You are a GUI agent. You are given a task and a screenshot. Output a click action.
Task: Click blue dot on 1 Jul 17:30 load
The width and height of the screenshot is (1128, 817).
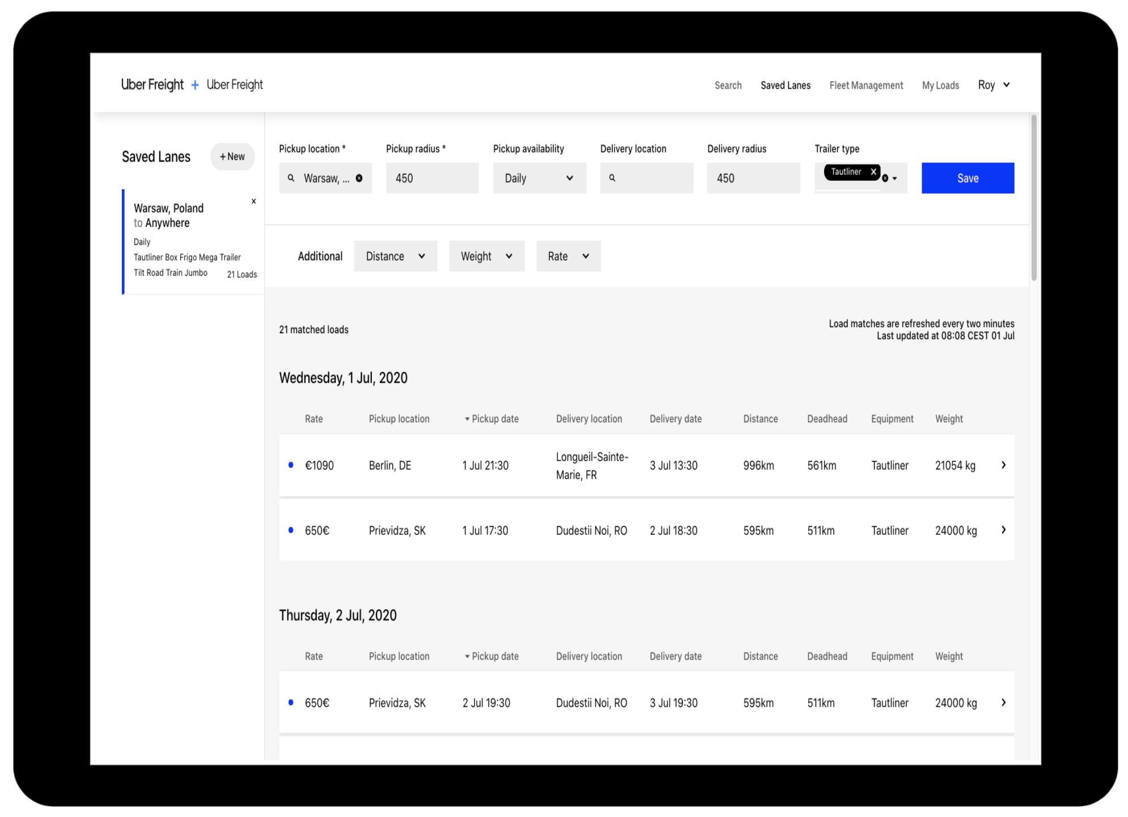(x=291, y=530)
